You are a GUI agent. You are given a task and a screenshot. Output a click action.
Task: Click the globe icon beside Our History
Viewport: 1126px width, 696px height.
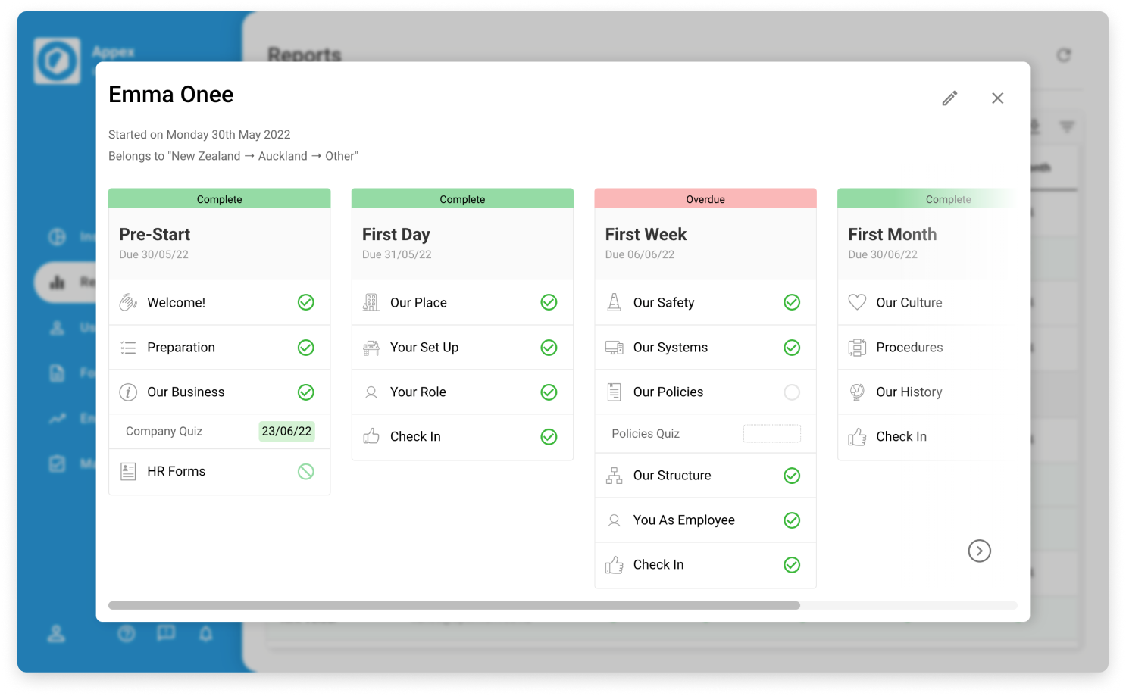(857, 392)
